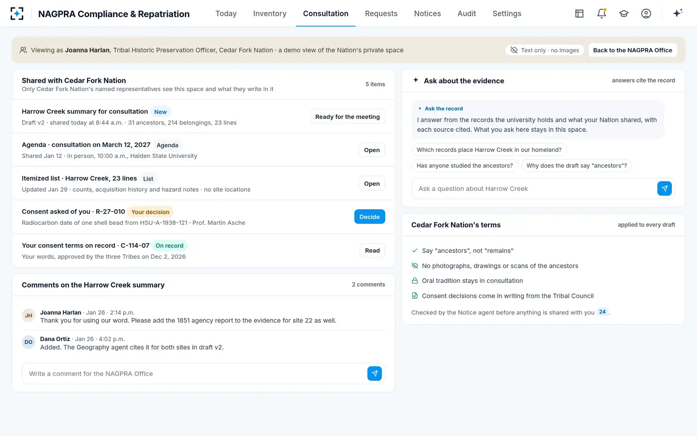Select "Has anyone studied the ancestors?" suggestion
This screenshot has width=697, height=436.
click(x=465, y=166)
